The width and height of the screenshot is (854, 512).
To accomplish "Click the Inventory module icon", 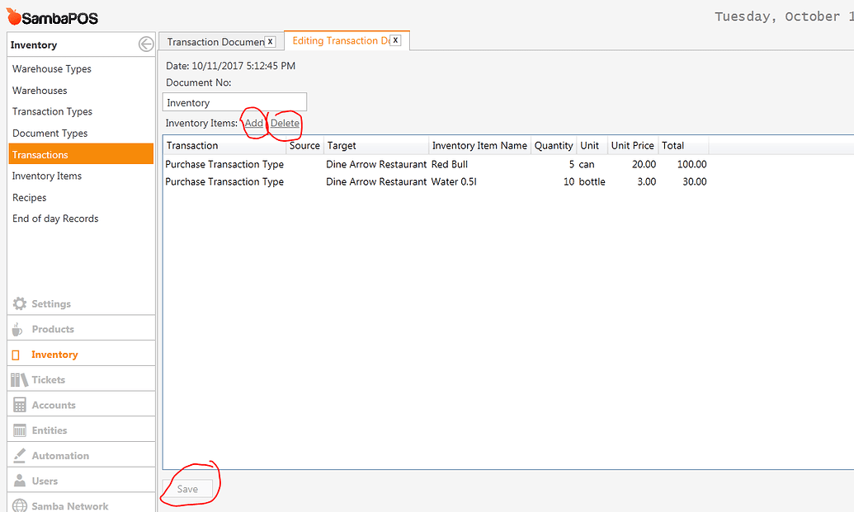I will pyautogui.click(x=18, y=353).
